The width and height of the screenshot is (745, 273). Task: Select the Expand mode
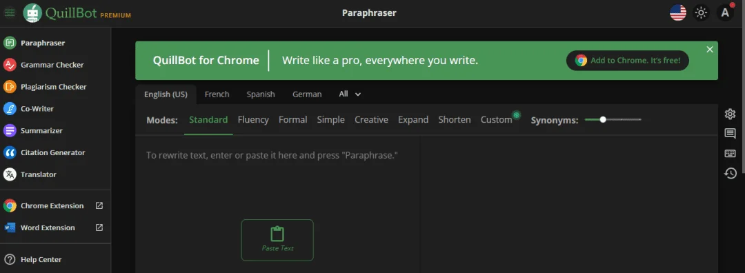[x=413, y=120]
